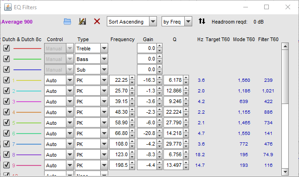Screen dimensions: 299x177
Task: Click the Average 900 label
Action: (17, 22)
